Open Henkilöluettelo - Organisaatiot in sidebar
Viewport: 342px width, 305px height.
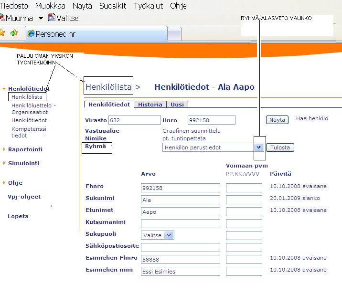33,108
